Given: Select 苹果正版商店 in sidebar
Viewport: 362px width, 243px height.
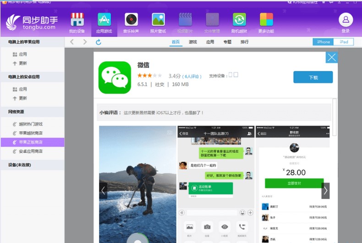Looking at the screenshot, I should (x=33, y=142).
